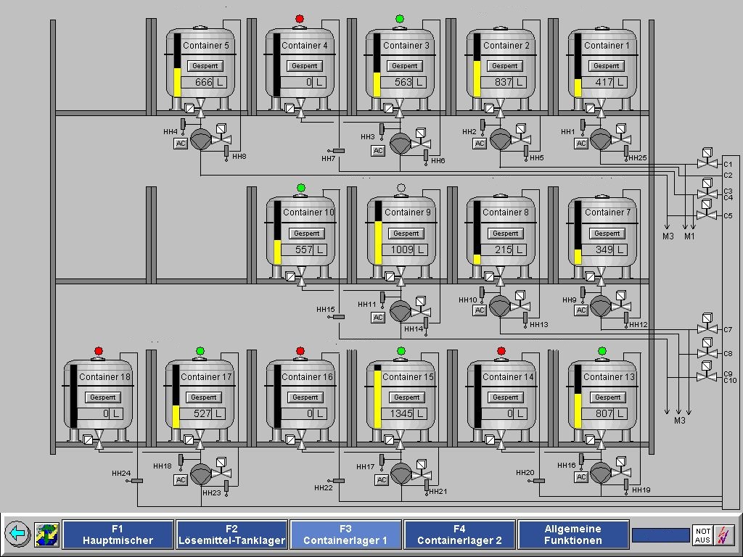Open the globe overview icon
This screenshot has width=743, height=557.
coord(46,535)
